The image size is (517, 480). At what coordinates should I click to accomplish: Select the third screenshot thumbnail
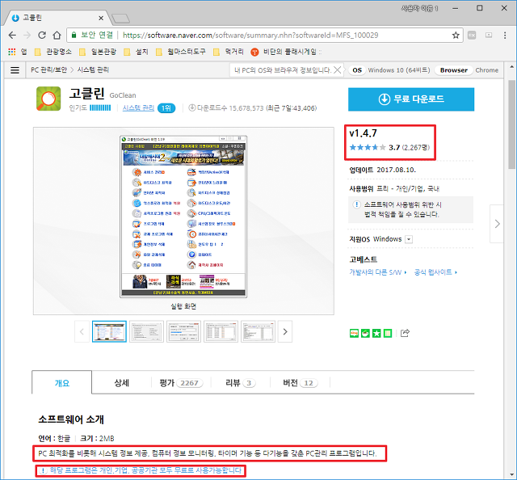(x=183, y=331)
